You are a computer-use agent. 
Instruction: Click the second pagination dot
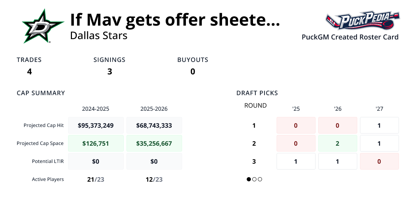point(254,179)
